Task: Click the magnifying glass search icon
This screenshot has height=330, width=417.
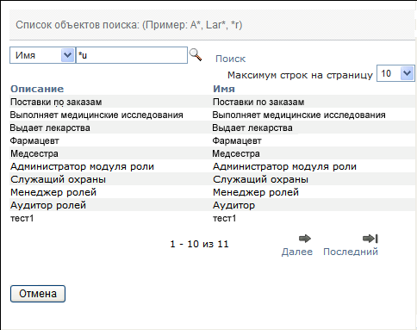Action: coord(196,54)
